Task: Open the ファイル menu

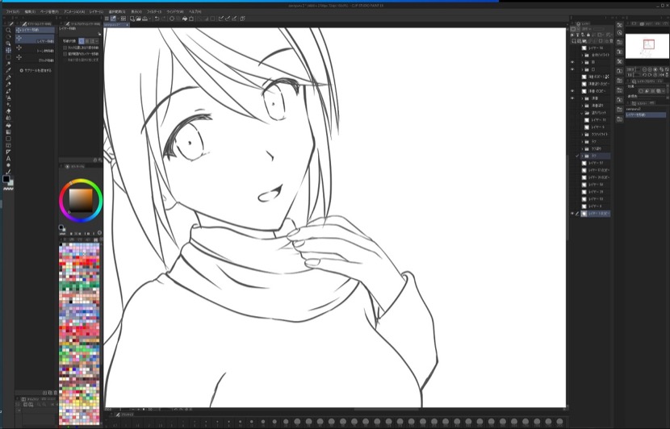Action: [x=12, y=12]
